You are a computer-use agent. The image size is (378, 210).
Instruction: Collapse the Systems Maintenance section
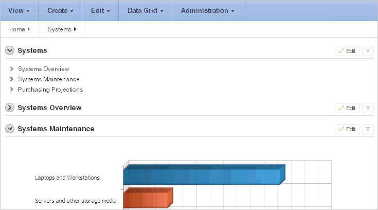click(10, 129)
